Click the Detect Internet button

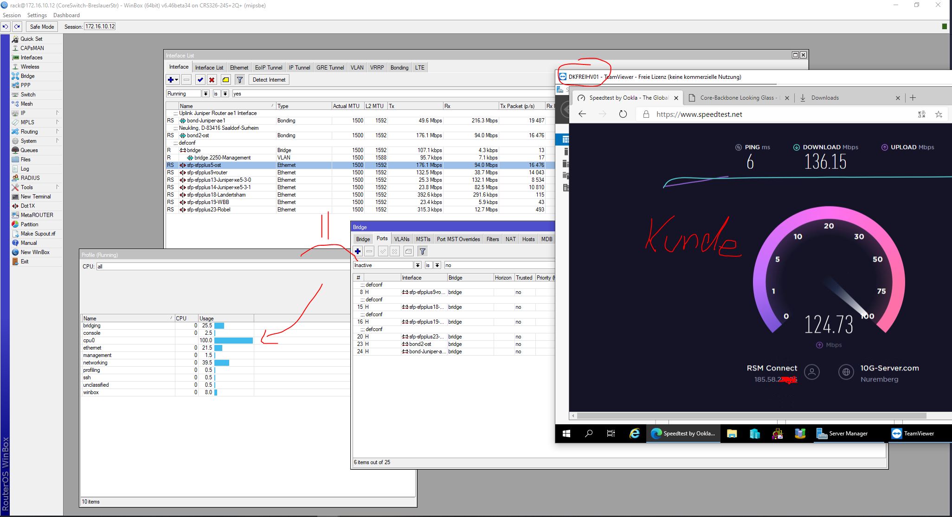point(269,80)
